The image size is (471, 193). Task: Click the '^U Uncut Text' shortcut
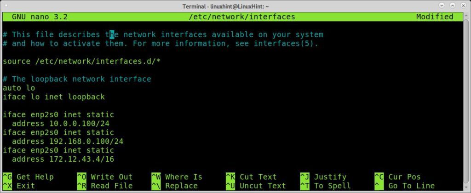tap(256, 186)
